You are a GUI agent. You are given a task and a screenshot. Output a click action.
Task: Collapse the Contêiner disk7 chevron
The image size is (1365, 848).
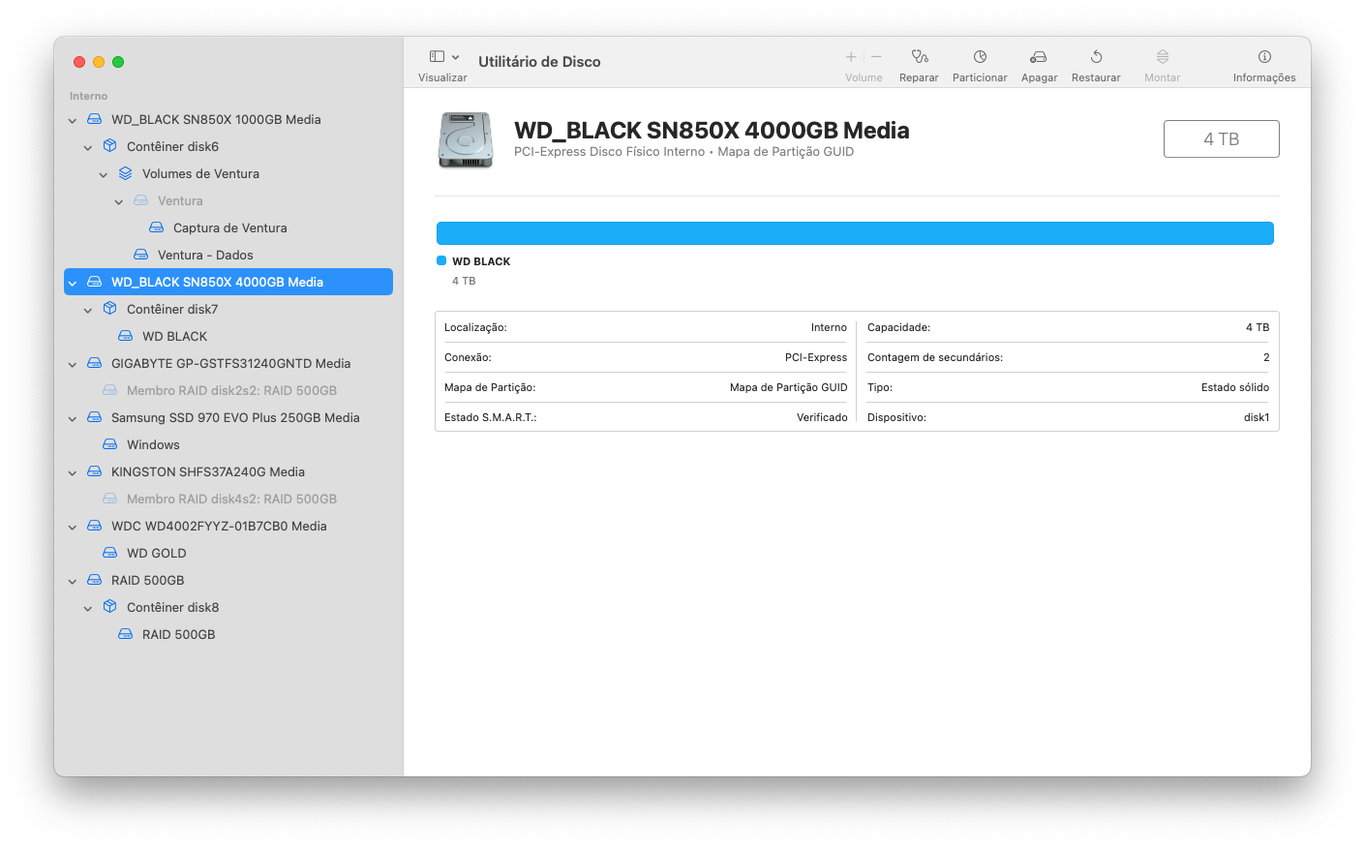pyautogui.click(x=88, y=310)
